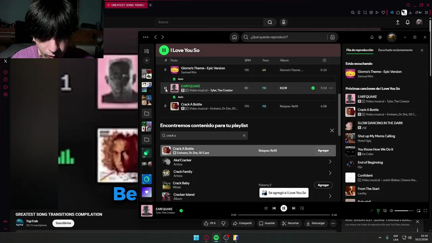The image size is (432, 243).
Task: Open Spotify notifications bell
Action: click(372, 37)
